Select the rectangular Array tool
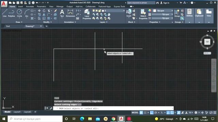 49,18
